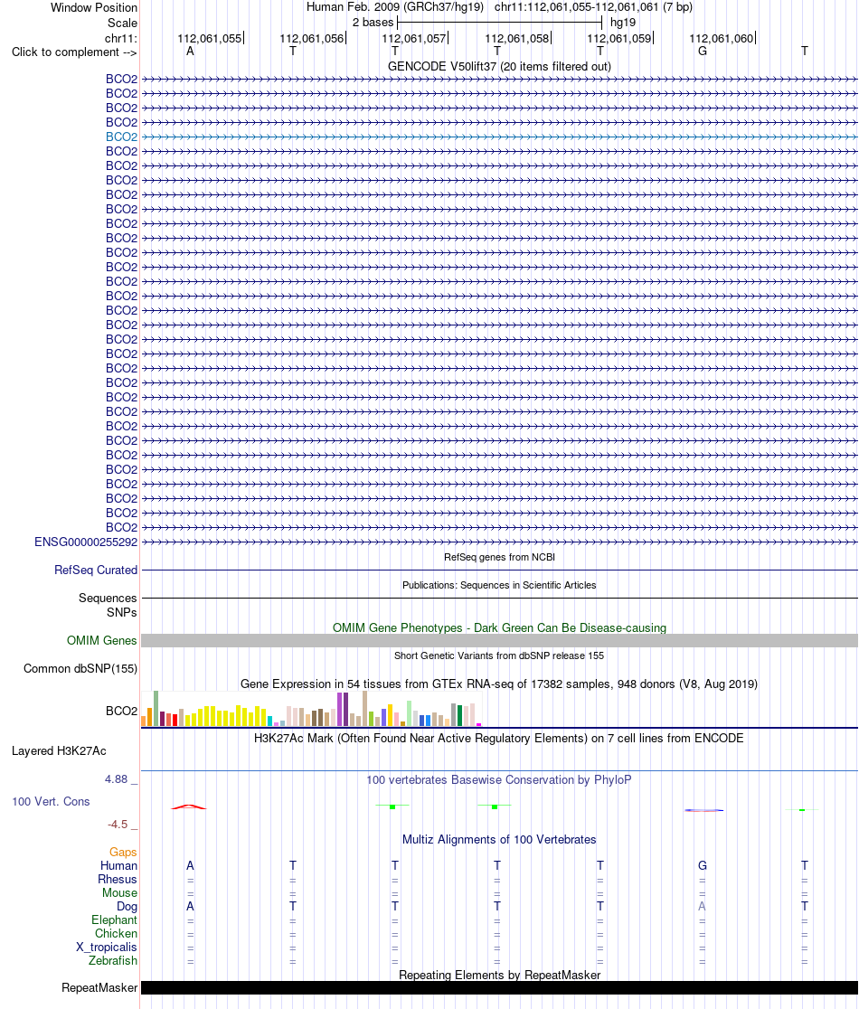Select the Human alignment row label
Screen dimensions: 859x1009
coord(118,865)
